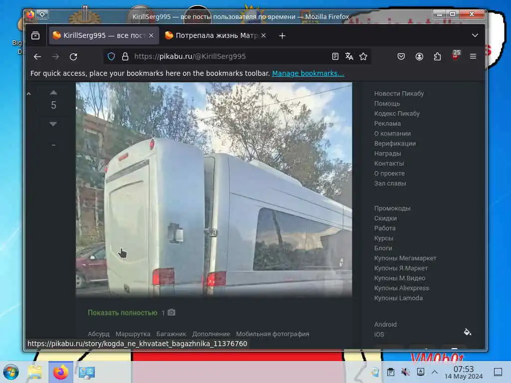Image resolution: width=511 pixels, height=383 pixels.
Task: Open Курсы sidebar link
Action: tap(384, 238)
